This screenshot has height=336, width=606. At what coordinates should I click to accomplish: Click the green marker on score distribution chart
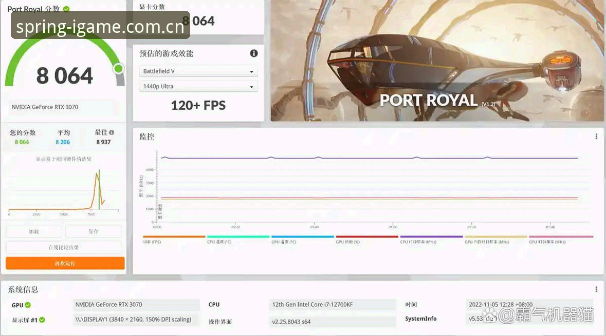pos(99,189)
